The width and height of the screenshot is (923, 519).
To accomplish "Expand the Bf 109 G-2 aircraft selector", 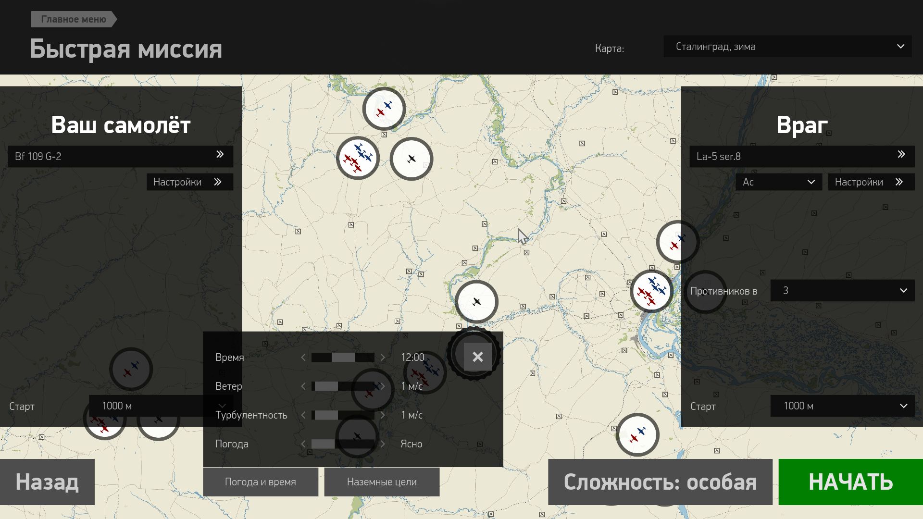I will tap(121, 156).
